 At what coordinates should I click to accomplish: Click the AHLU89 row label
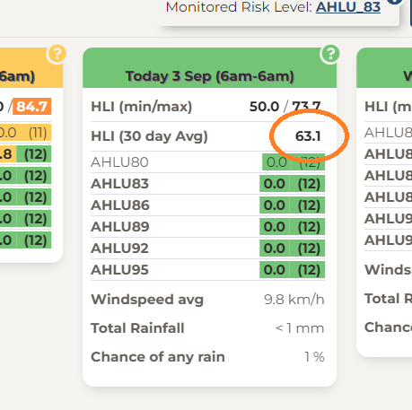click(120, 227)
